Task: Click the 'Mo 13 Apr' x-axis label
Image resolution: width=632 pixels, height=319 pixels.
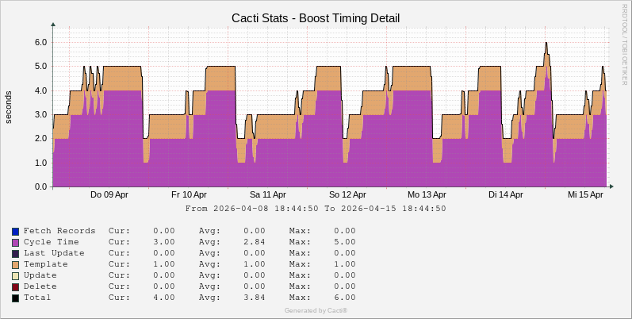Action: coord(427,194)
